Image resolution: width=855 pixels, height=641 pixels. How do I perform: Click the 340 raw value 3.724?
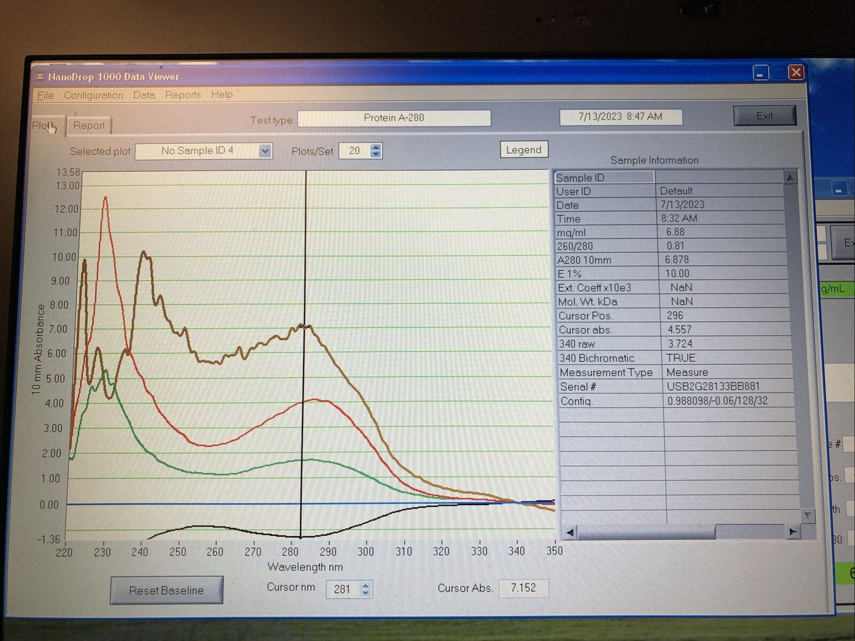[680, 344]
